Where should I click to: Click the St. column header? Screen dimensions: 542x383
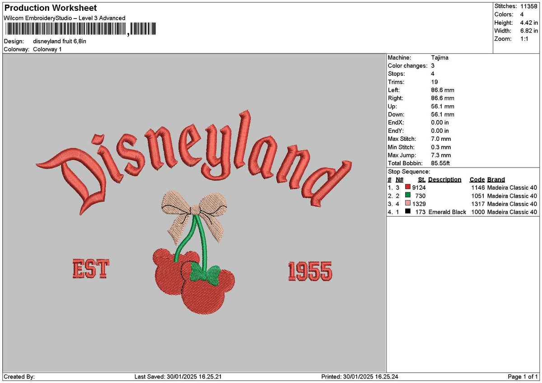[422, 180]
